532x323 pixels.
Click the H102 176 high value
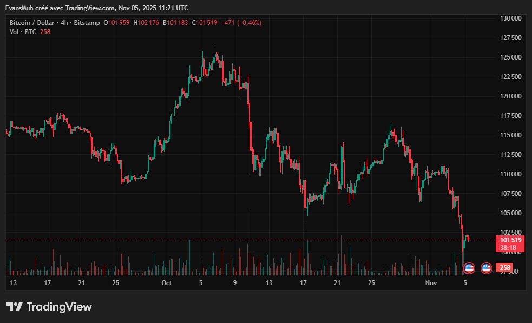[146, 23]
